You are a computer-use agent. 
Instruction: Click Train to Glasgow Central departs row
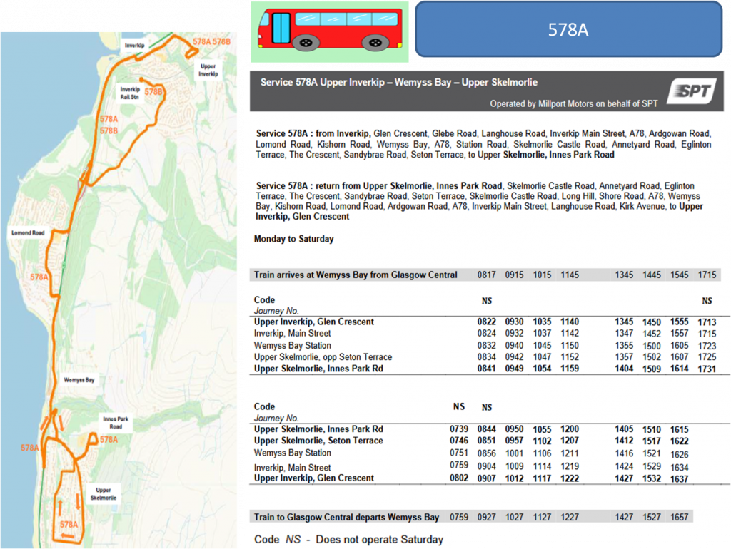(471, 517)
